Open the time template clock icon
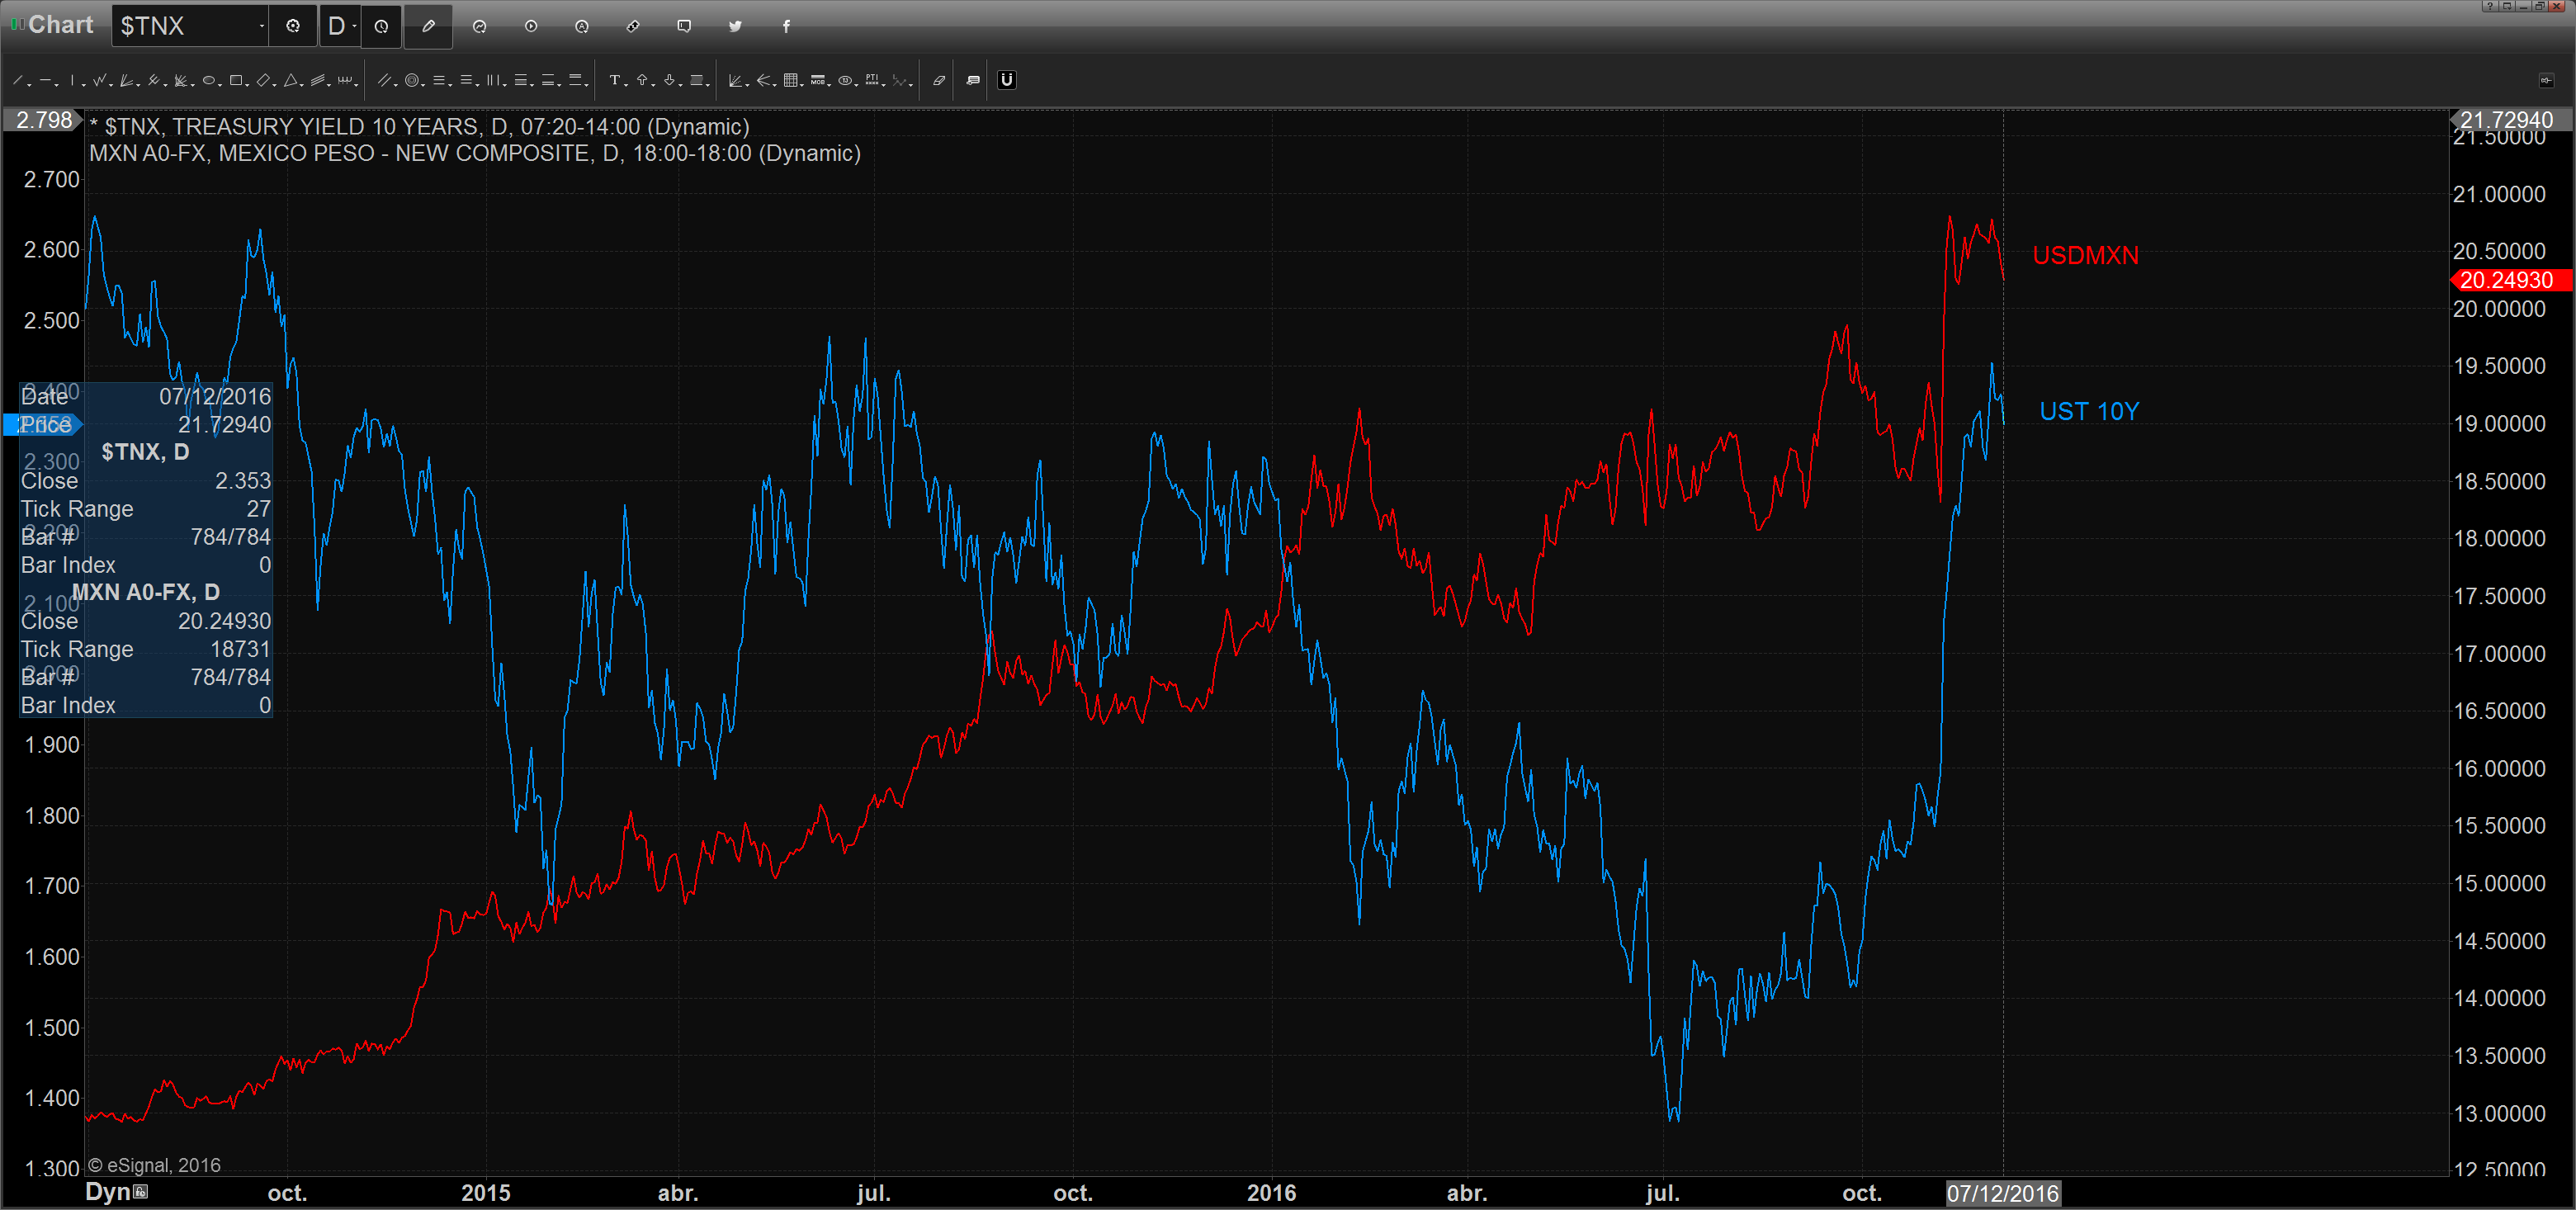Image resolution: width=2576 pixels, height=1210 pixels. [381, 26]
